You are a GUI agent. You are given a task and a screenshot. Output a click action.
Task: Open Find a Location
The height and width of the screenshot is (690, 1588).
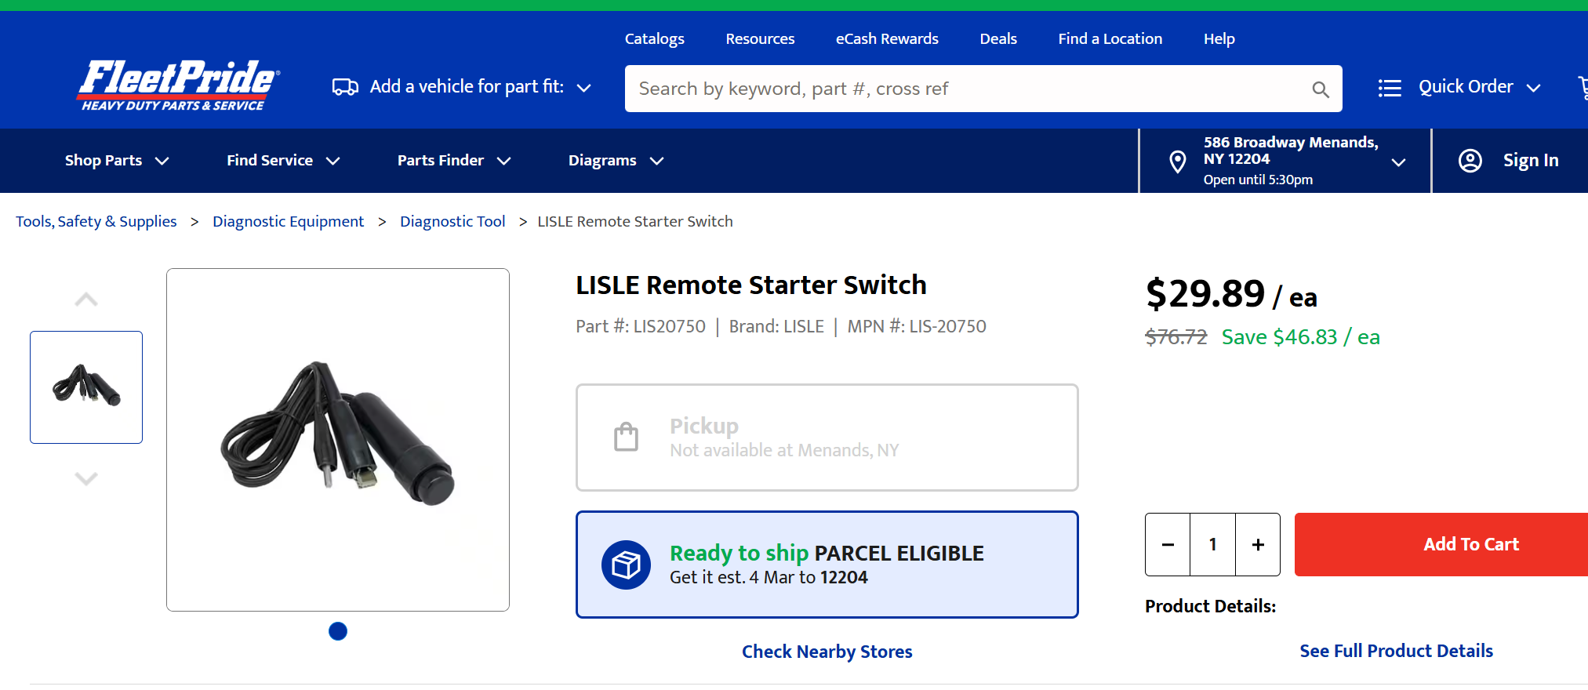click(x=1110, y=38)
